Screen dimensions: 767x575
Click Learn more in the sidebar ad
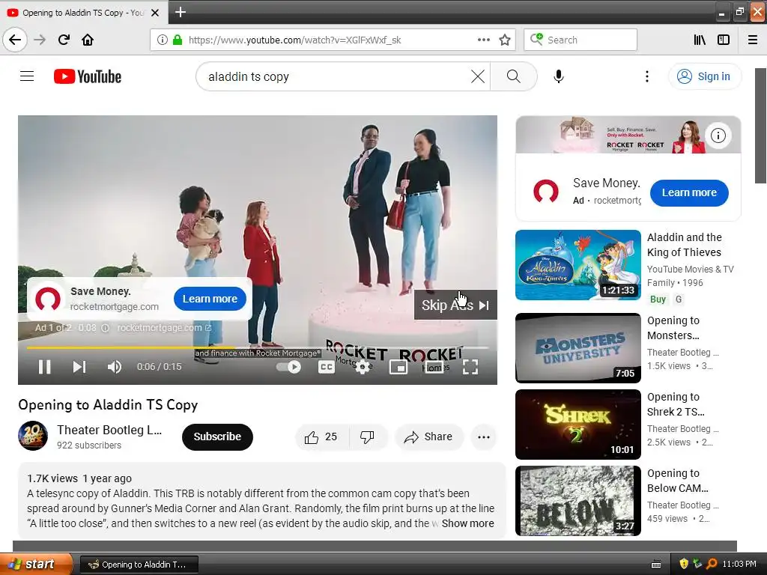click(689, 192)
